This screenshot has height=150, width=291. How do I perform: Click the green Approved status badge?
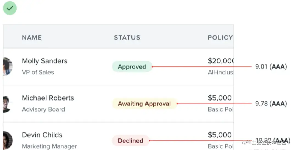[x=132, y=67]
